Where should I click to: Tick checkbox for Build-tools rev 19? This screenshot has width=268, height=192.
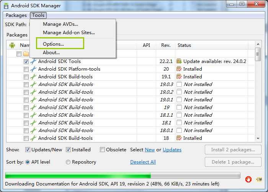(26, 108)
